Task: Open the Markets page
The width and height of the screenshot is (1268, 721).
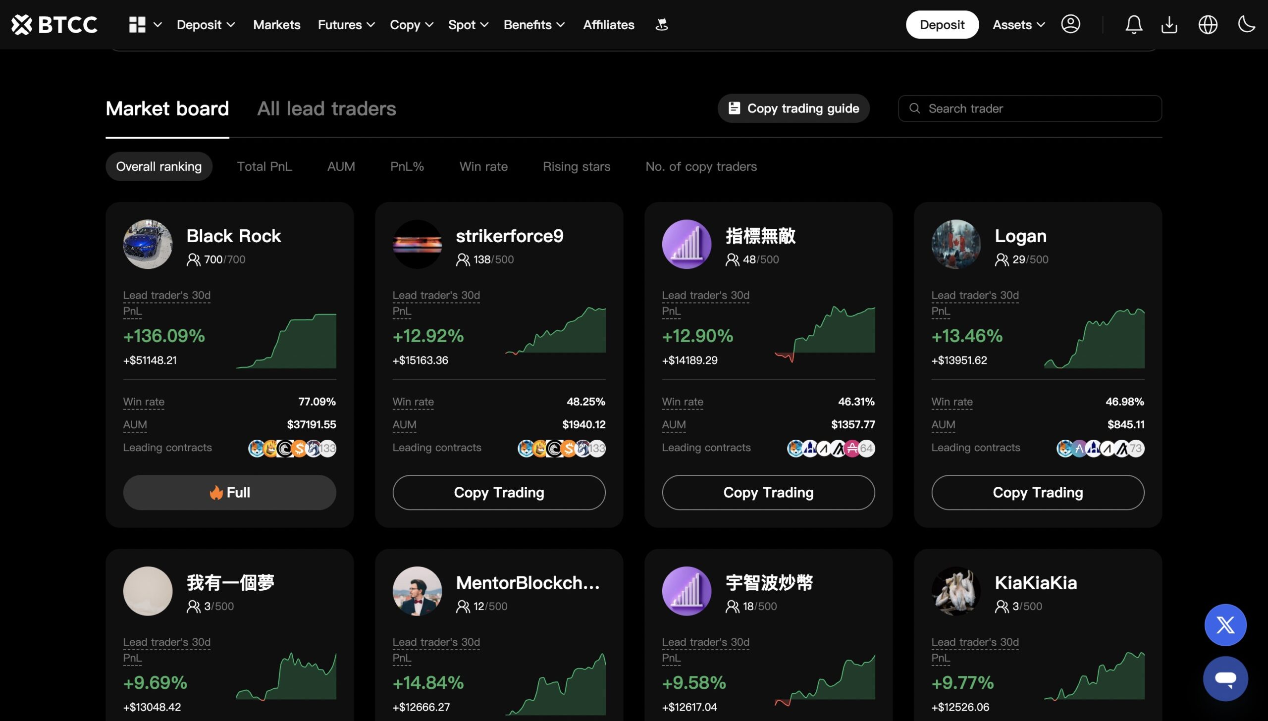Action: (x=277, y=25)
